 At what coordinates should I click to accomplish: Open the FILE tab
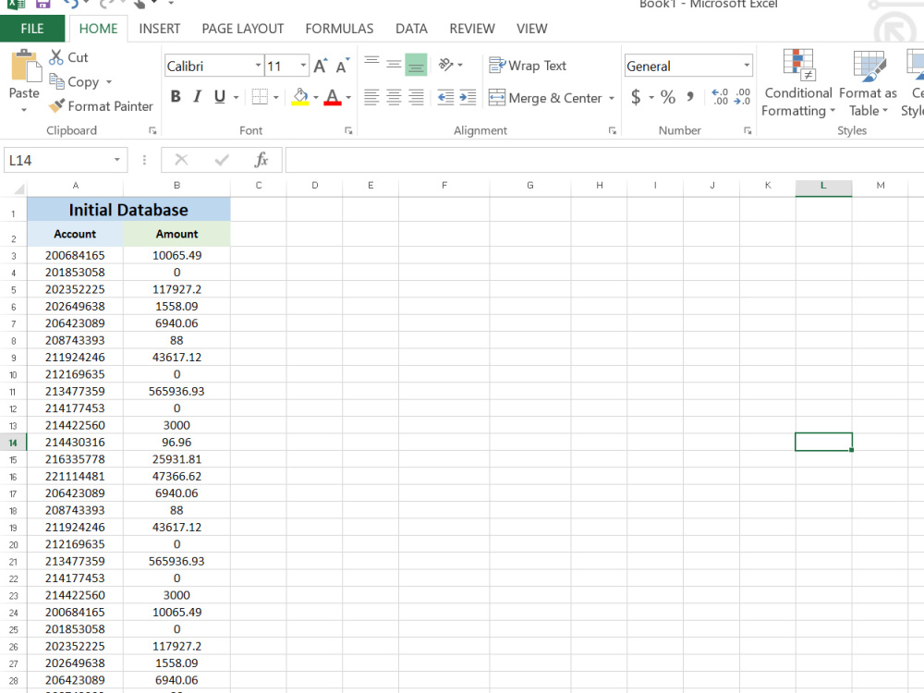click(31, 29)
